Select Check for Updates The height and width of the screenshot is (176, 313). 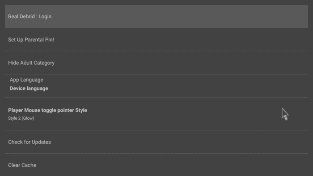pos(156,142)
